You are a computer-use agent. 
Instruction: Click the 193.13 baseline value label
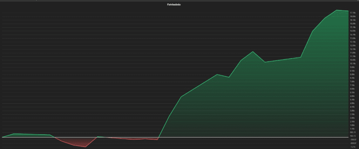point(353,136)
